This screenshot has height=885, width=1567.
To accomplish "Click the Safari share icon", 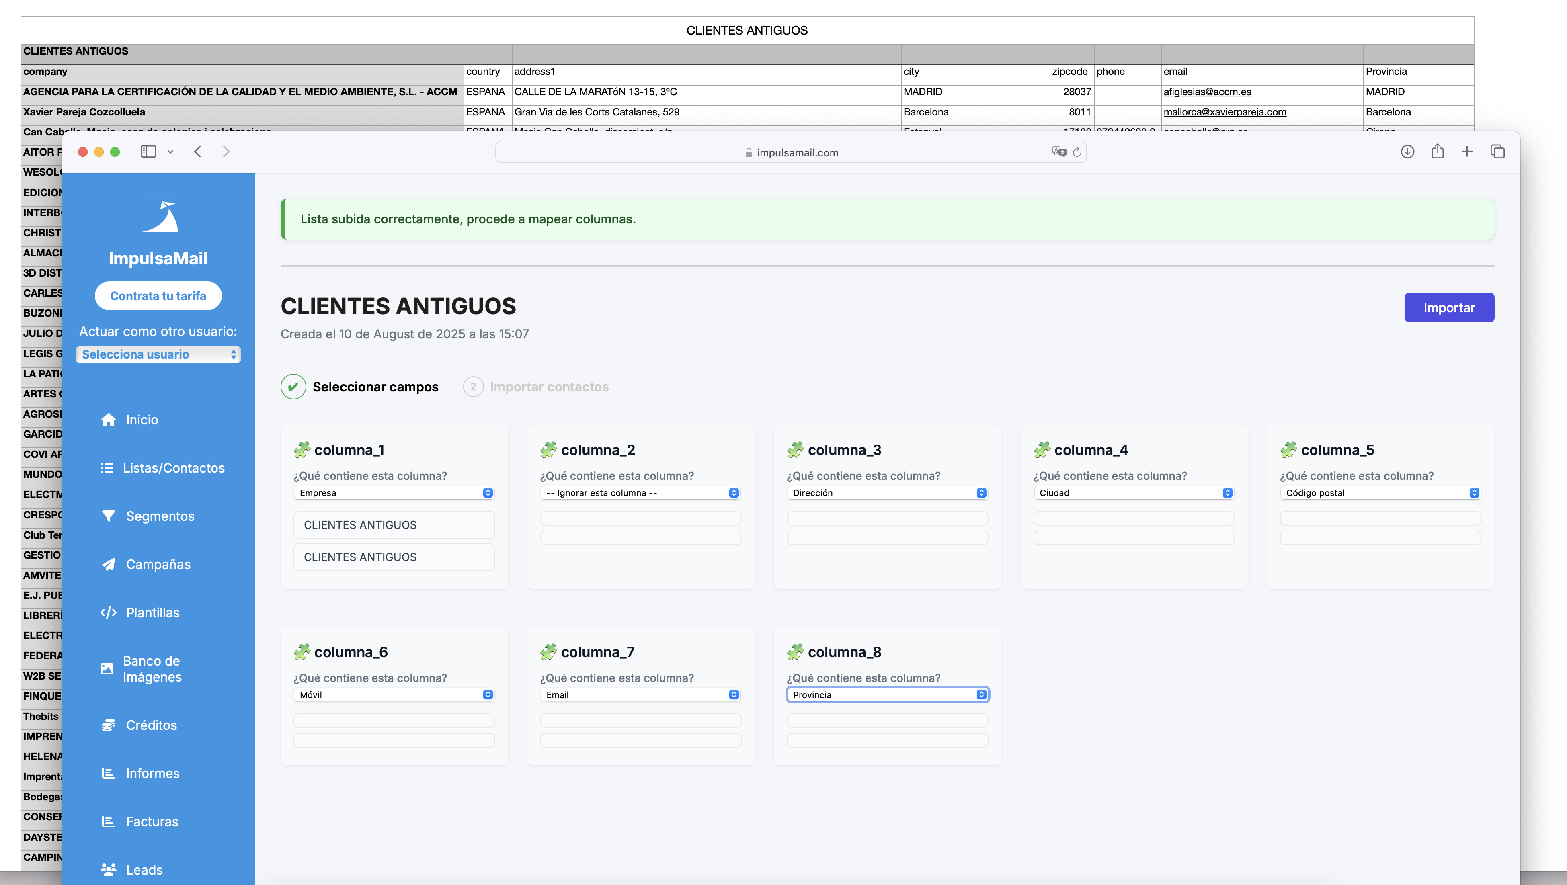I will coord(1438,152).
